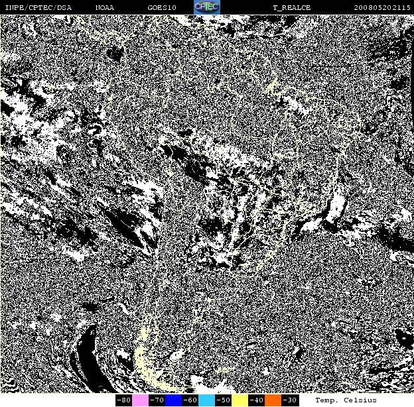The image size is (414, 407).
Task: Select the orange swatch after -40
Action: (x=273, y=400)
